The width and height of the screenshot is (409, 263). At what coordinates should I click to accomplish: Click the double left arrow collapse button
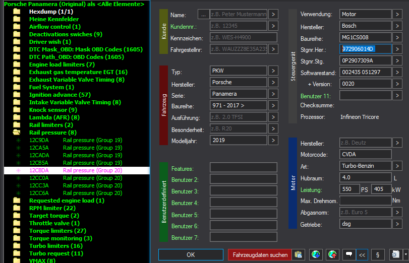click(x=362, y=255)
